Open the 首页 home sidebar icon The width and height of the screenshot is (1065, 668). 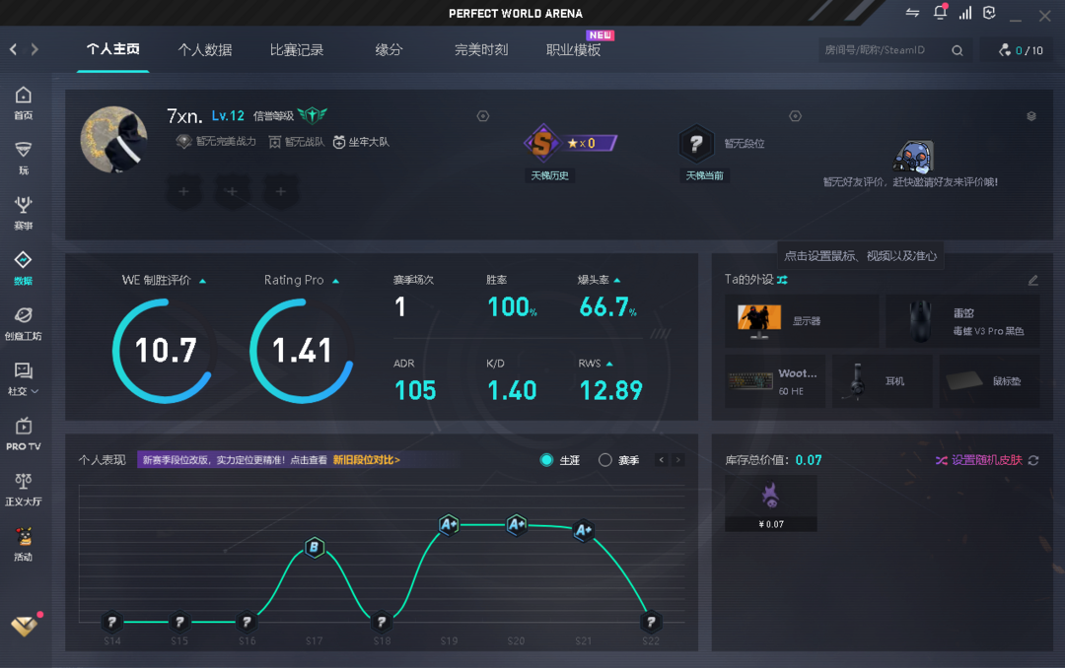click(x=23, y=102)
